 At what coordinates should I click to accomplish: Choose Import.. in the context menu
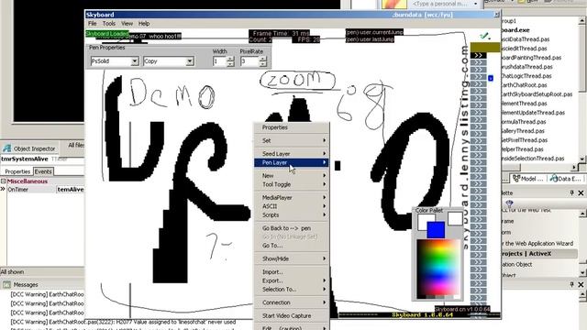point(292,272)
